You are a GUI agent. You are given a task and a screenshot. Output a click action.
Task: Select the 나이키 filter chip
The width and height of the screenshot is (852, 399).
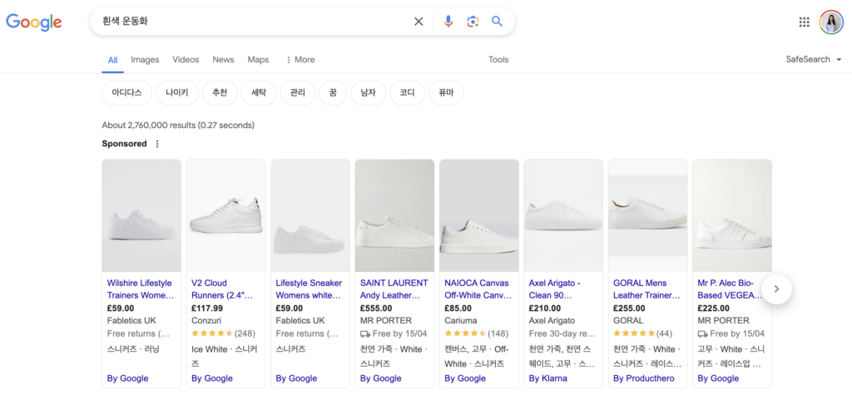[176, 93]
